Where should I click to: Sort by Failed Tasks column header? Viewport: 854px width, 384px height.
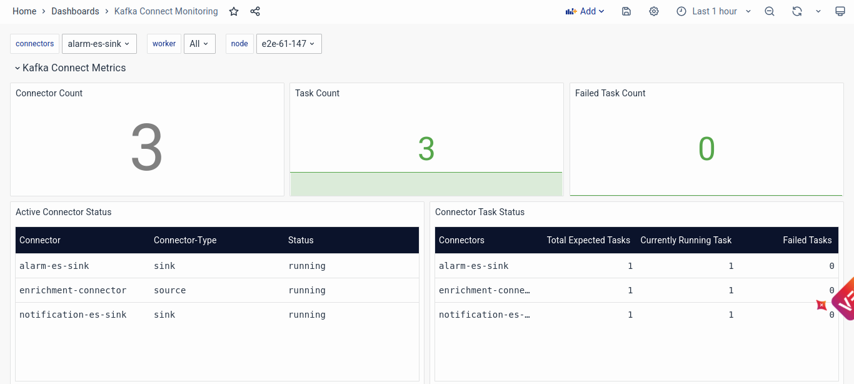coord(807,240)
